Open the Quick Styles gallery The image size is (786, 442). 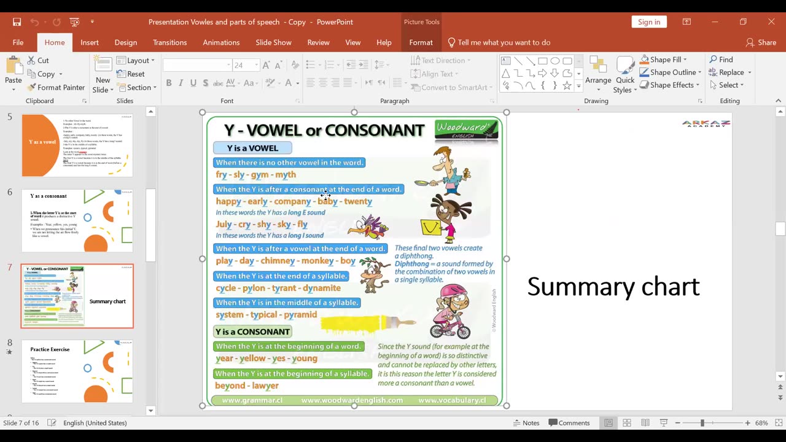tap(625, 75)
